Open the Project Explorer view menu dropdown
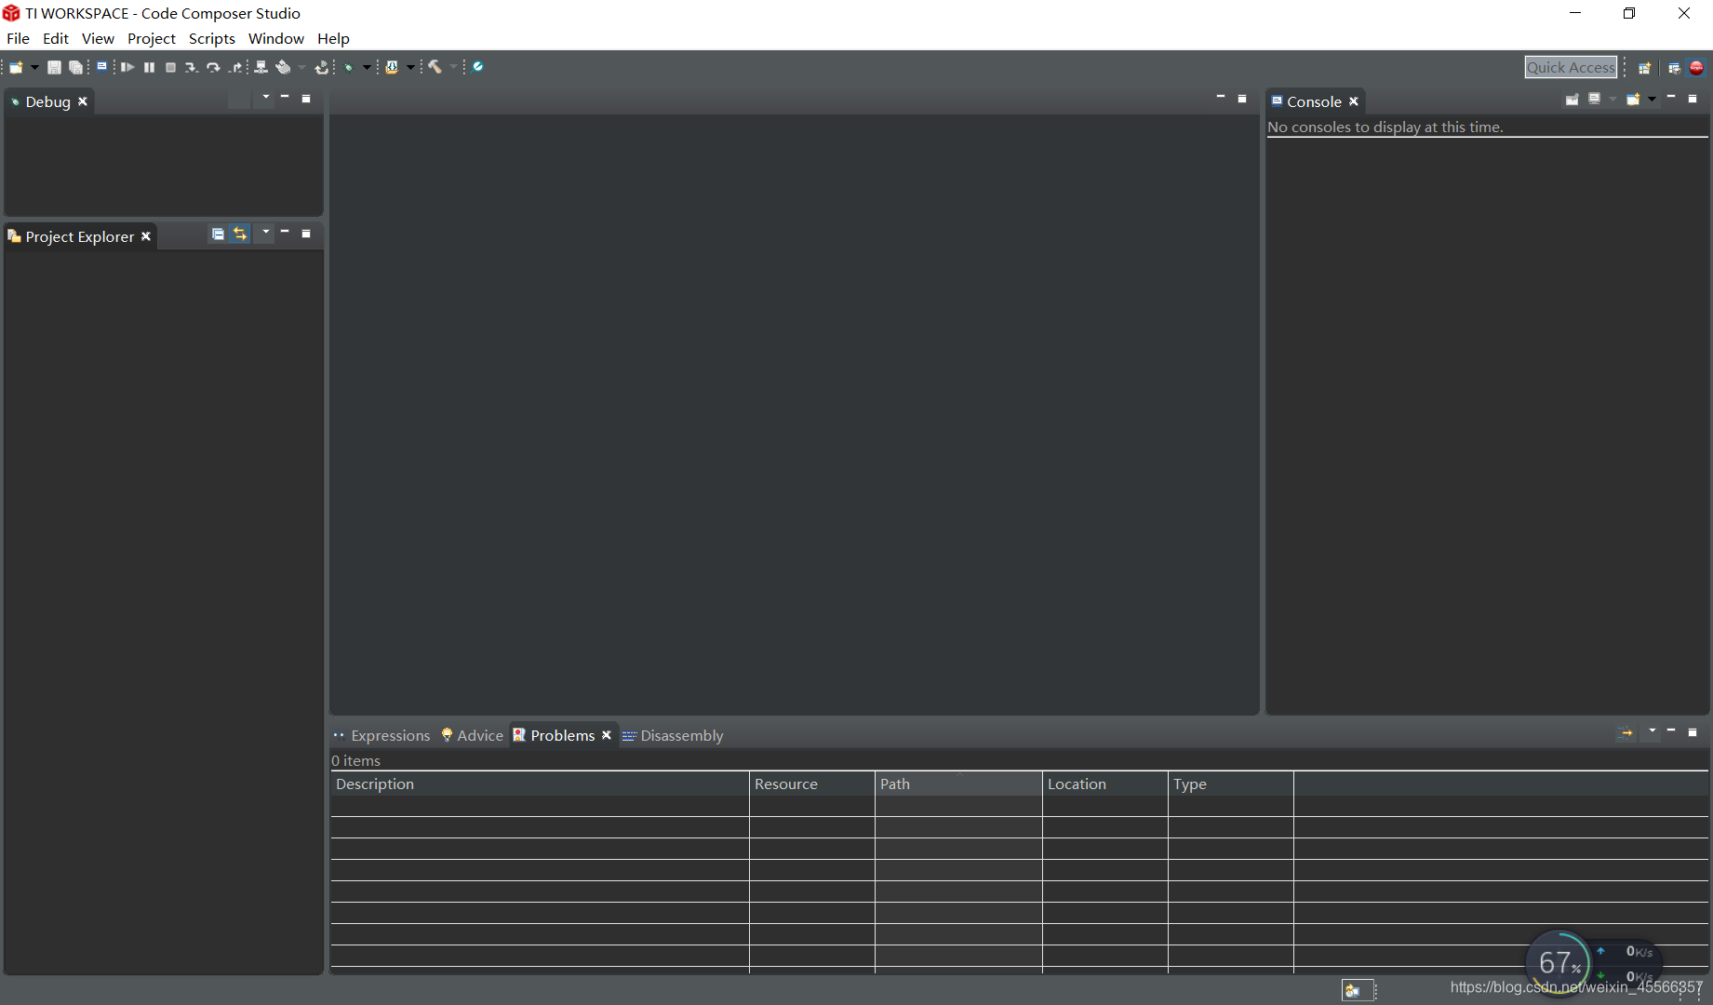 (x=266, y=232)
